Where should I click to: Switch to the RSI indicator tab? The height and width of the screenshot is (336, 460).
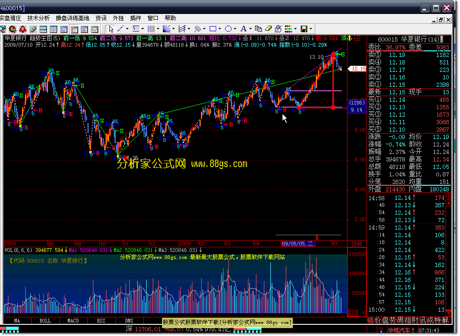click(x=101, y=321)
